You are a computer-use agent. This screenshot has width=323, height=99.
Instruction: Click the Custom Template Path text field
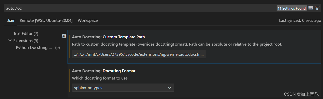pyautogui.click(x=139, y=54)
